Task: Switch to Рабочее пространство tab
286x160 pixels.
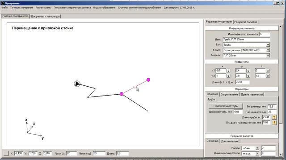Action: [x=16, y=16]
